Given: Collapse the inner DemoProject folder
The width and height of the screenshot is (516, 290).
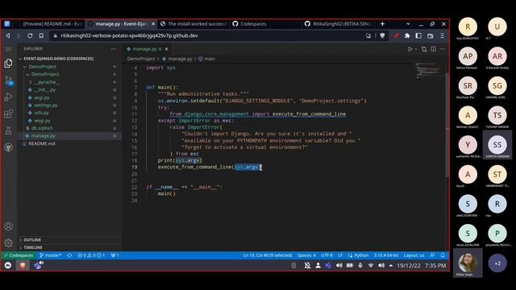Looking at the screenshot, I should tap(45, 74).
